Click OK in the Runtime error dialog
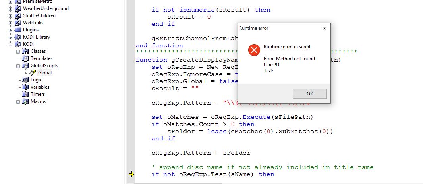This screenshot has width=423, height=184. click(309, 93)
